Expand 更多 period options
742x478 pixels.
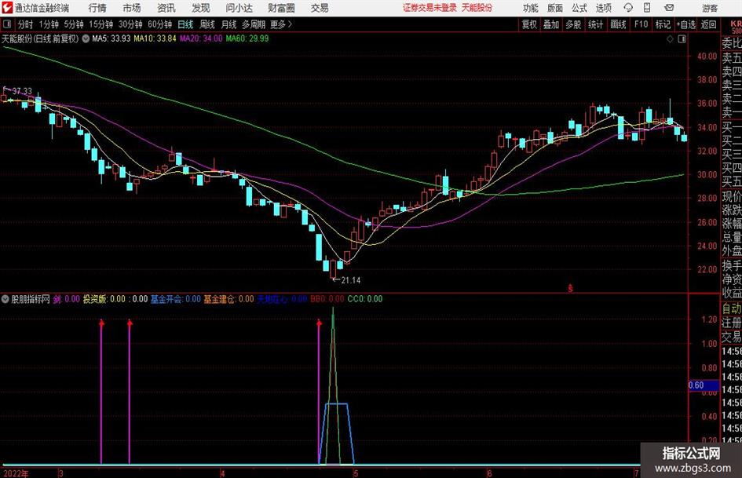(282, 24)
